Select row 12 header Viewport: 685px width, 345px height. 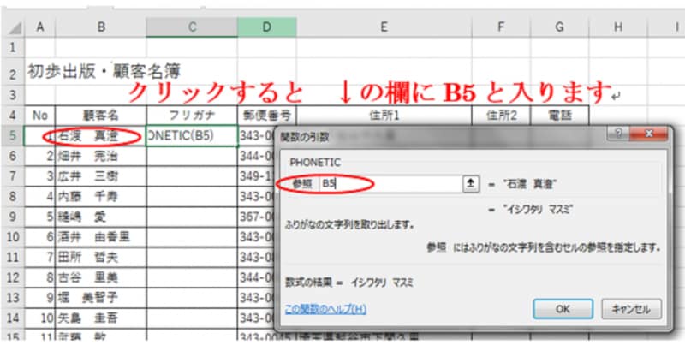click(13, 277)
